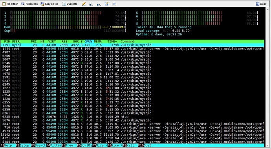Select the htop process row
Screen dimensions: 271x149
coord(132,117)
